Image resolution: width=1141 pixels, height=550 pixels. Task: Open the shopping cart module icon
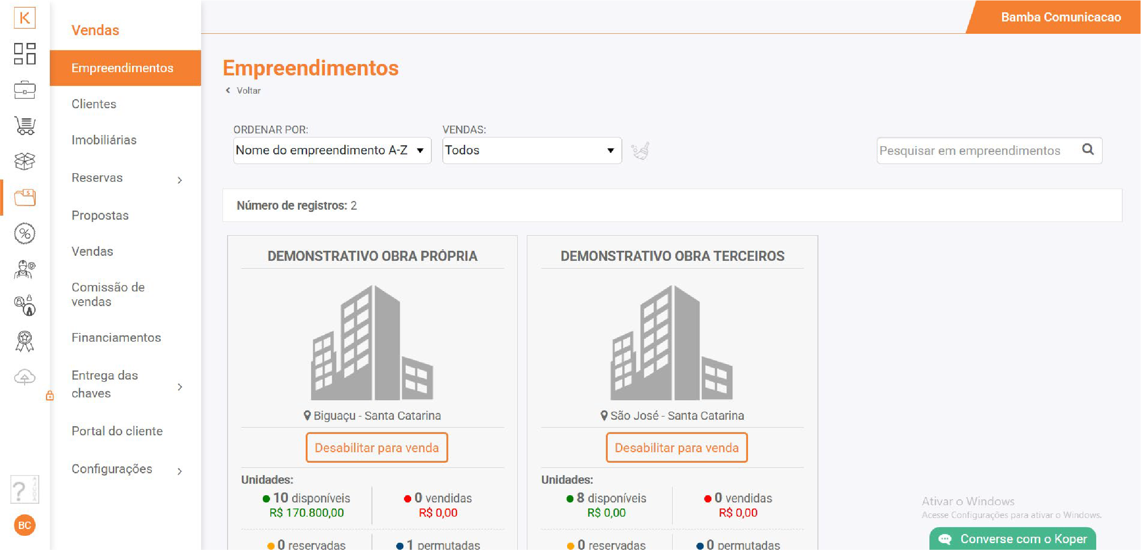tap(25, 126)
